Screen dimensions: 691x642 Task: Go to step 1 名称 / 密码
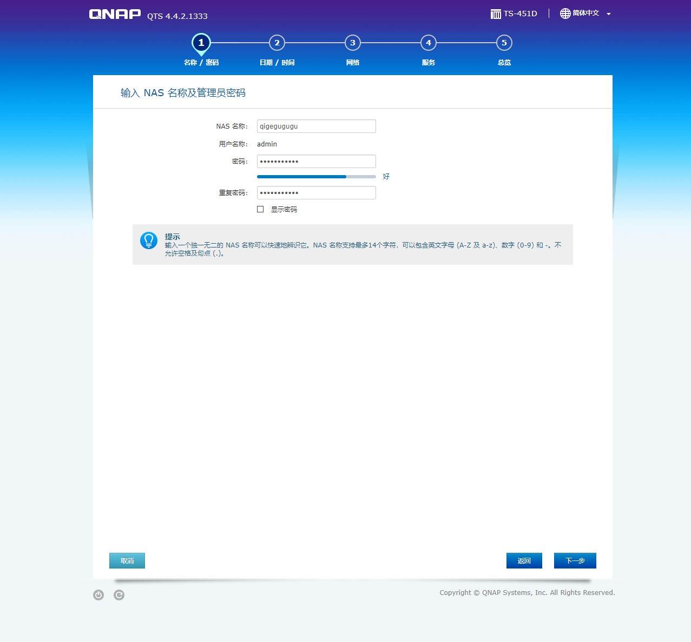201,50
